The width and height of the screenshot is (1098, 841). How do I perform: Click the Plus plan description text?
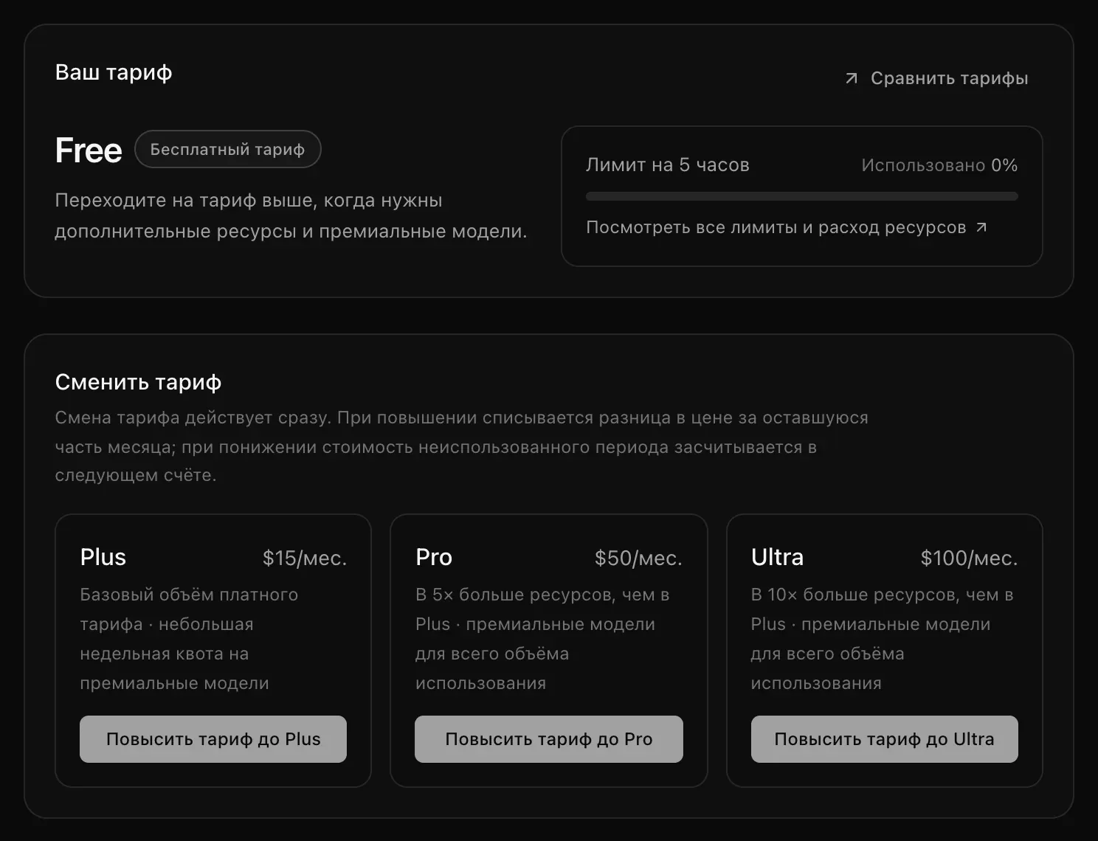pyautogui.click(x=189, y=639)
